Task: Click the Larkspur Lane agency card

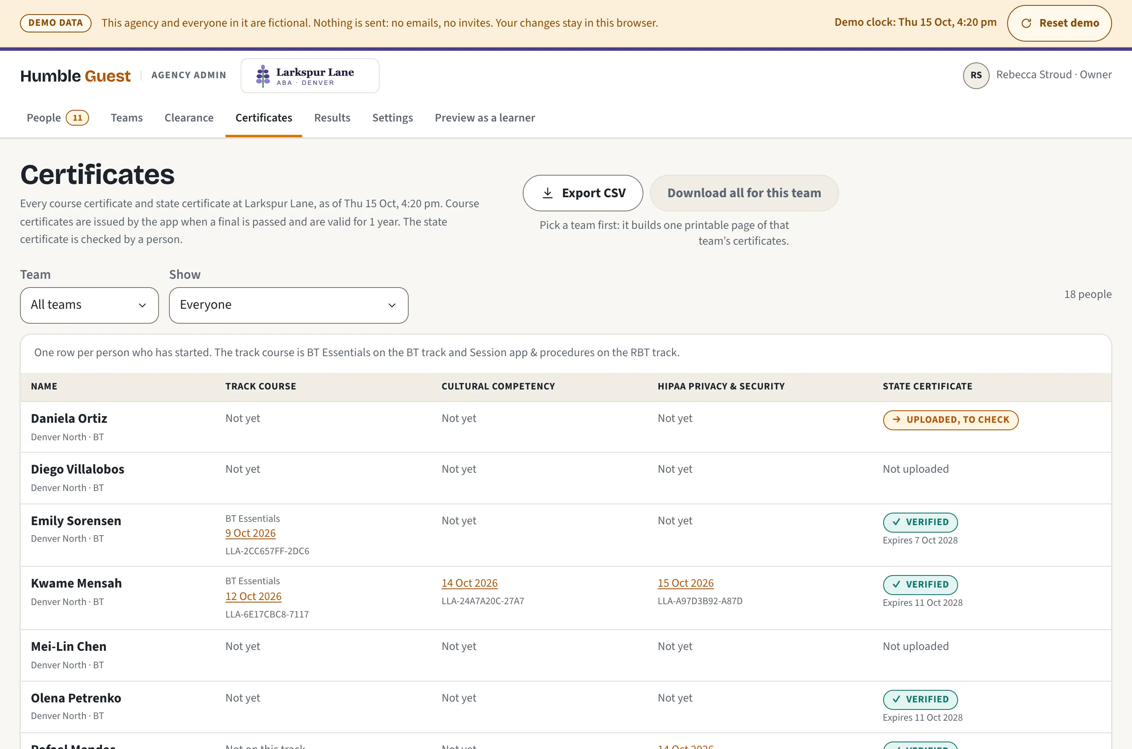Action: click(310, 76)
